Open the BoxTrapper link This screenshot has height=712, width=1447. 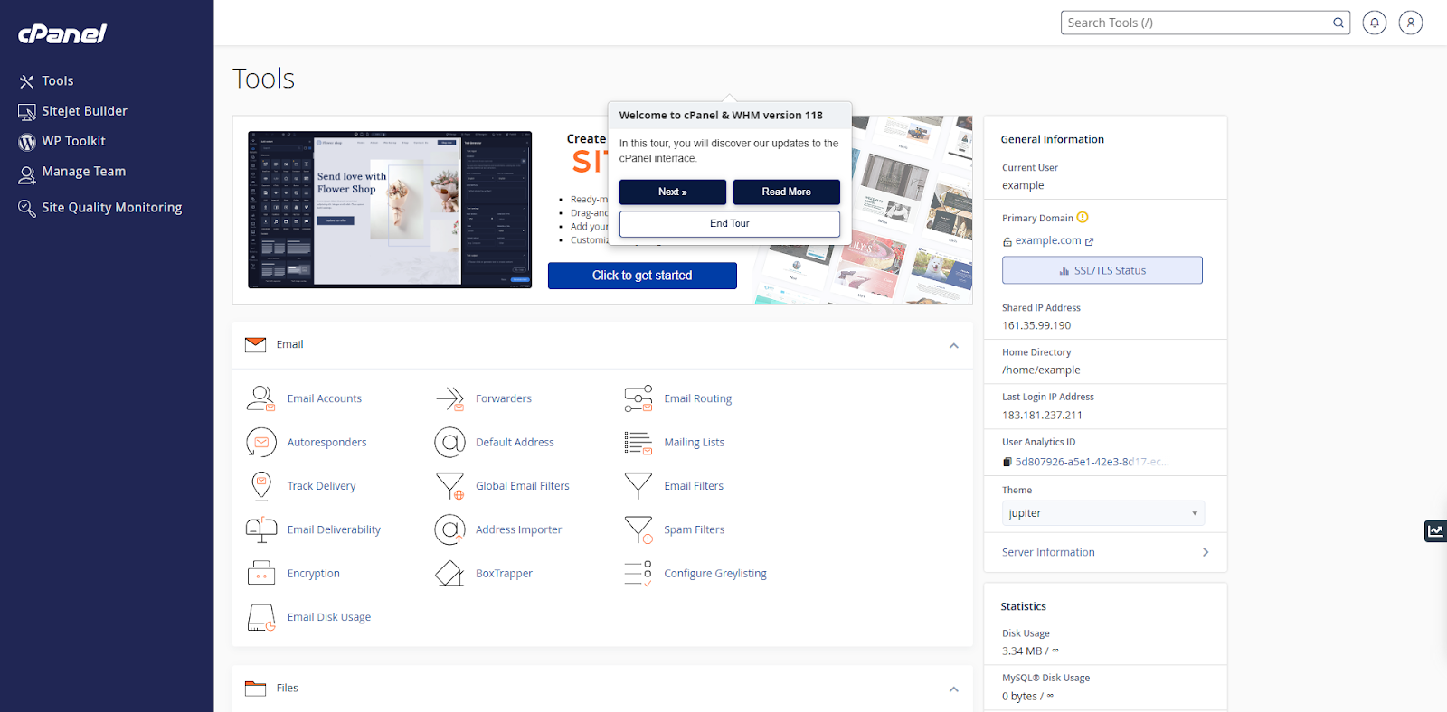tap(505, 574)
